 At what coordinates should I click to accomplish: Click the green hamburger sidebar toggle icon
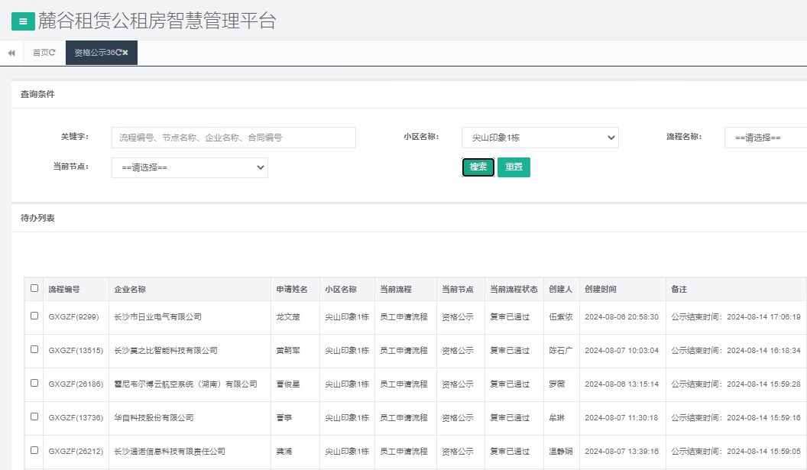pyautogui.click(x=22, y=21)
